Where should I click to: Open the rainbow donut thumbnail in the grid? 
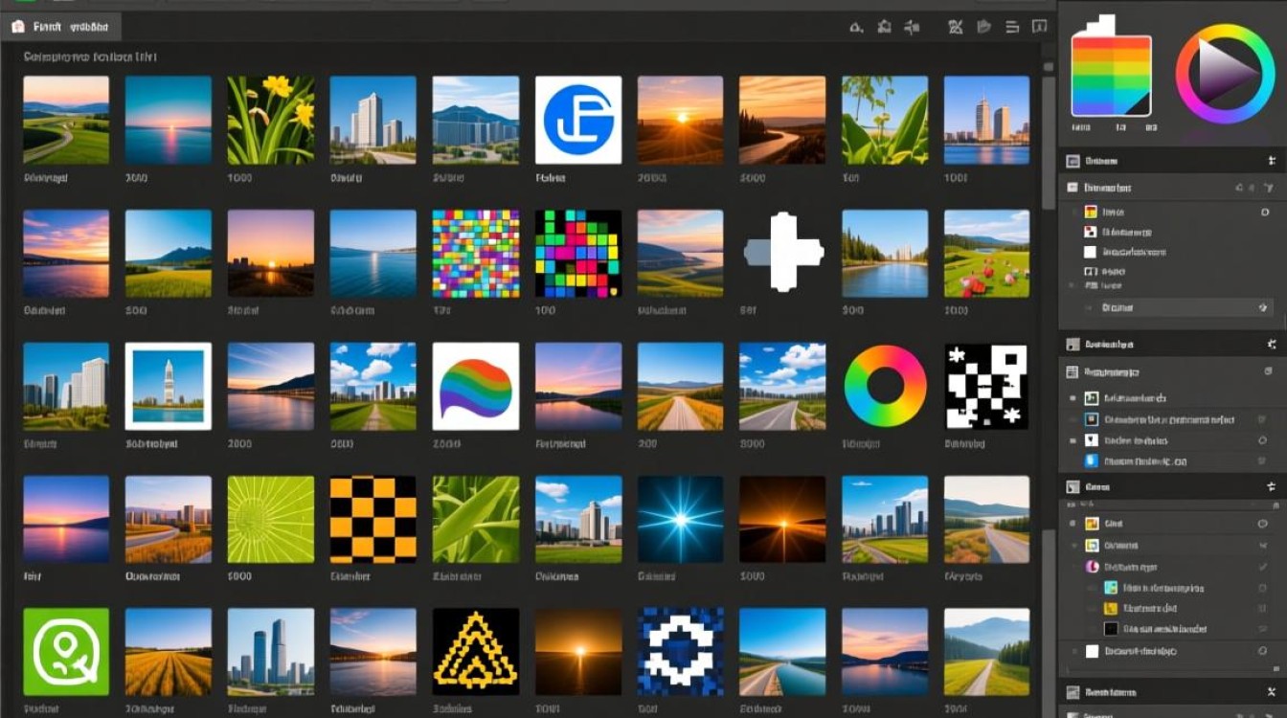click(x=884, y=387)
